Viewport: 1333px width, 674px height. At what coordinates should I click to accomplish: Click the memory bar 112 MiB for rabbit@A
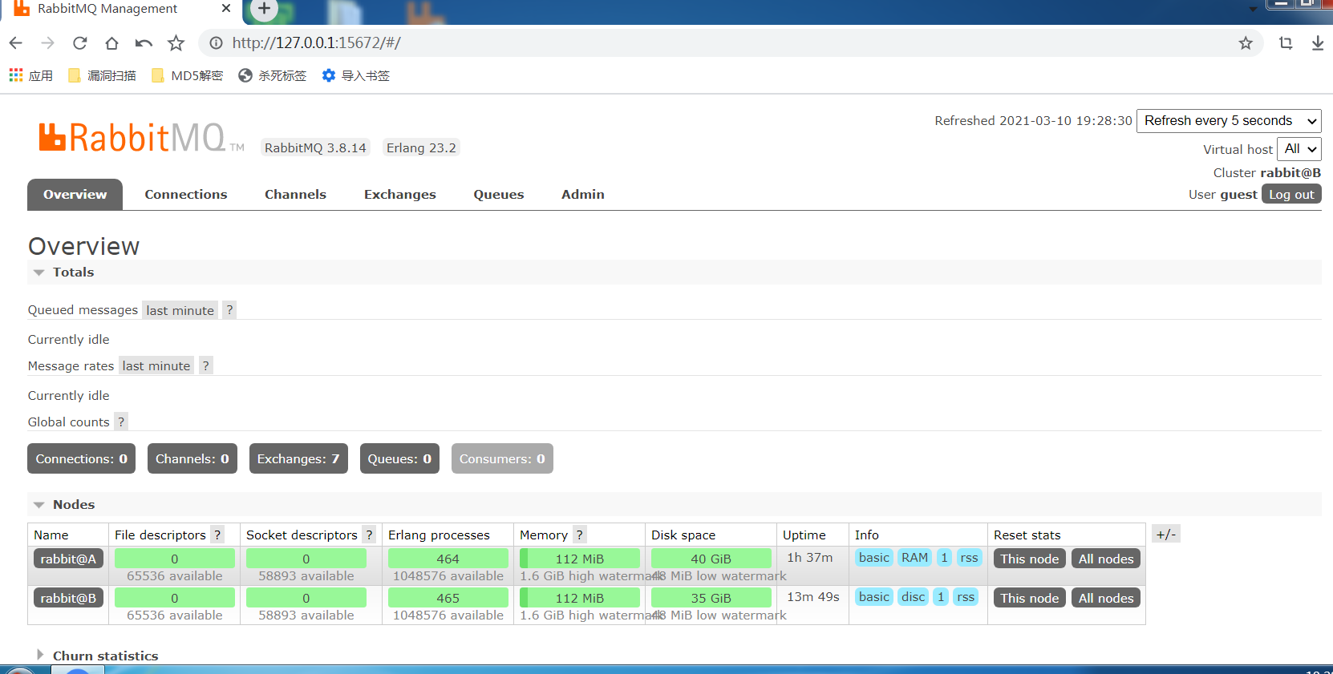(580, 559)
